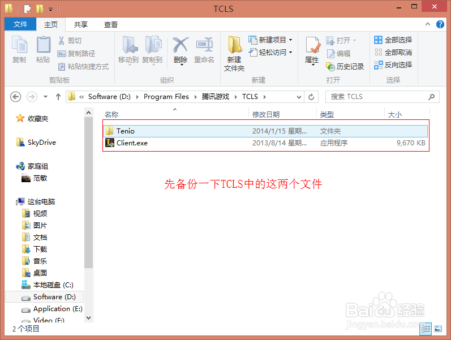The image size is (451, 340).
Task: Open Favorites (收藏夹) in the navigation pane
Action: pyautogui.click(x=32, y=118)
